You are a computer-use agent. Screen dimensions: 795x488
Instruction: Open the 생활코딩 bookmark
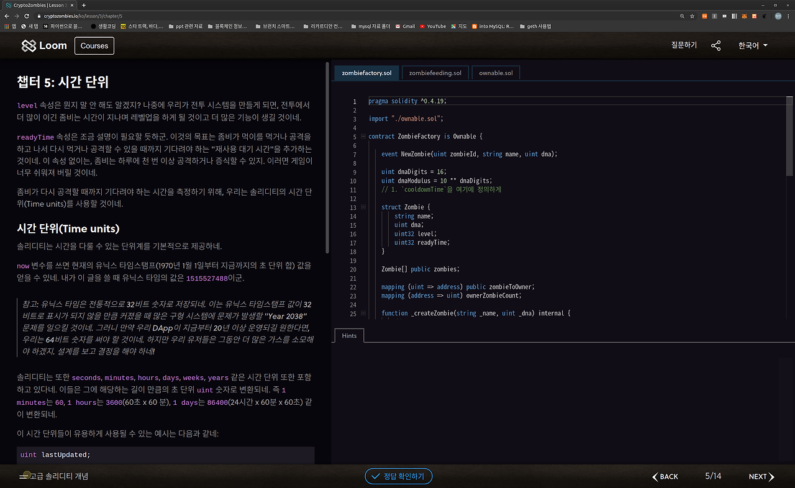coord(103,26)
